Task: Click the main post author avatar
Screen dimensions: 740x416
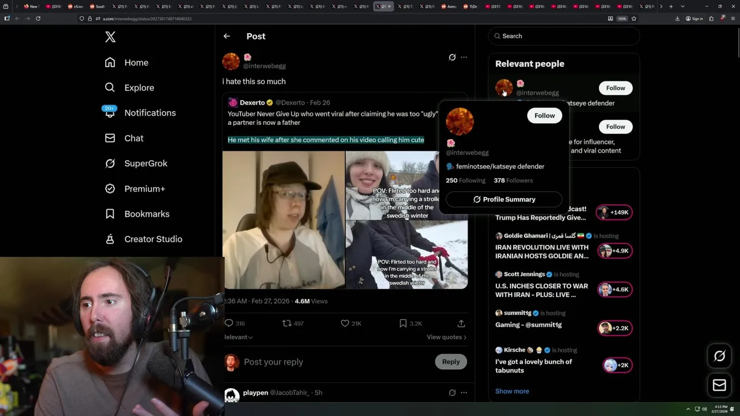Action: pos(231,61)
